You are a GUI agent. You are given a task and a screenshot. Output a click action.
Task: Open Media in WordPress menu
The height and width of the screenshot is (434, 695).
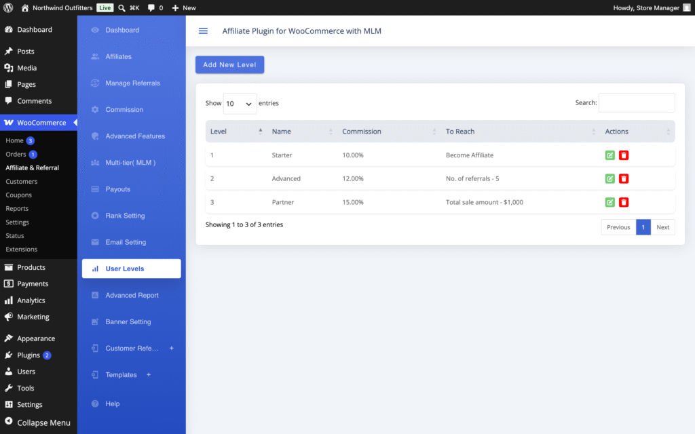click(x=39, y=68)
